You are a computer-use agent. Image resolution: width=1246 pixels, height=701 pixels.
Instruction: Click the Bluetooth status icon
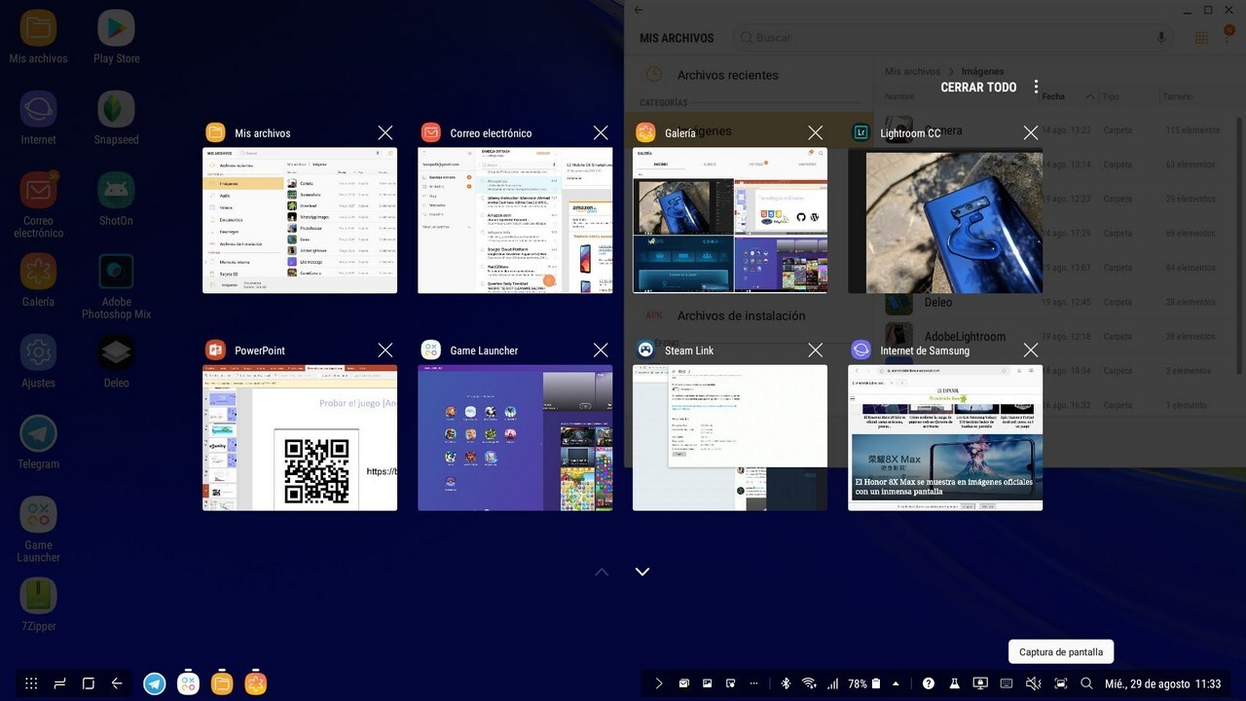[786, 683]
